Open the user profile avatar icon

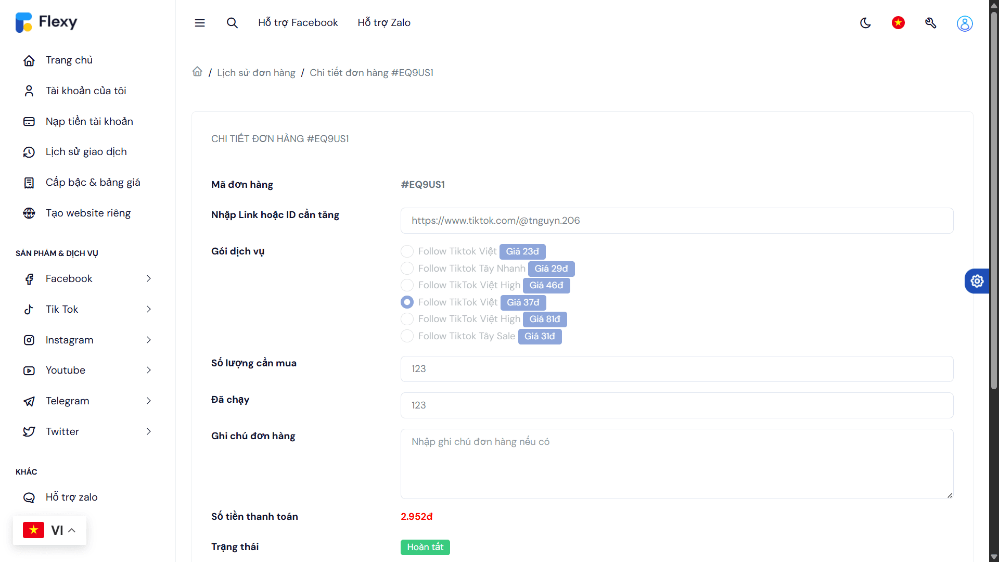point(965,23)
